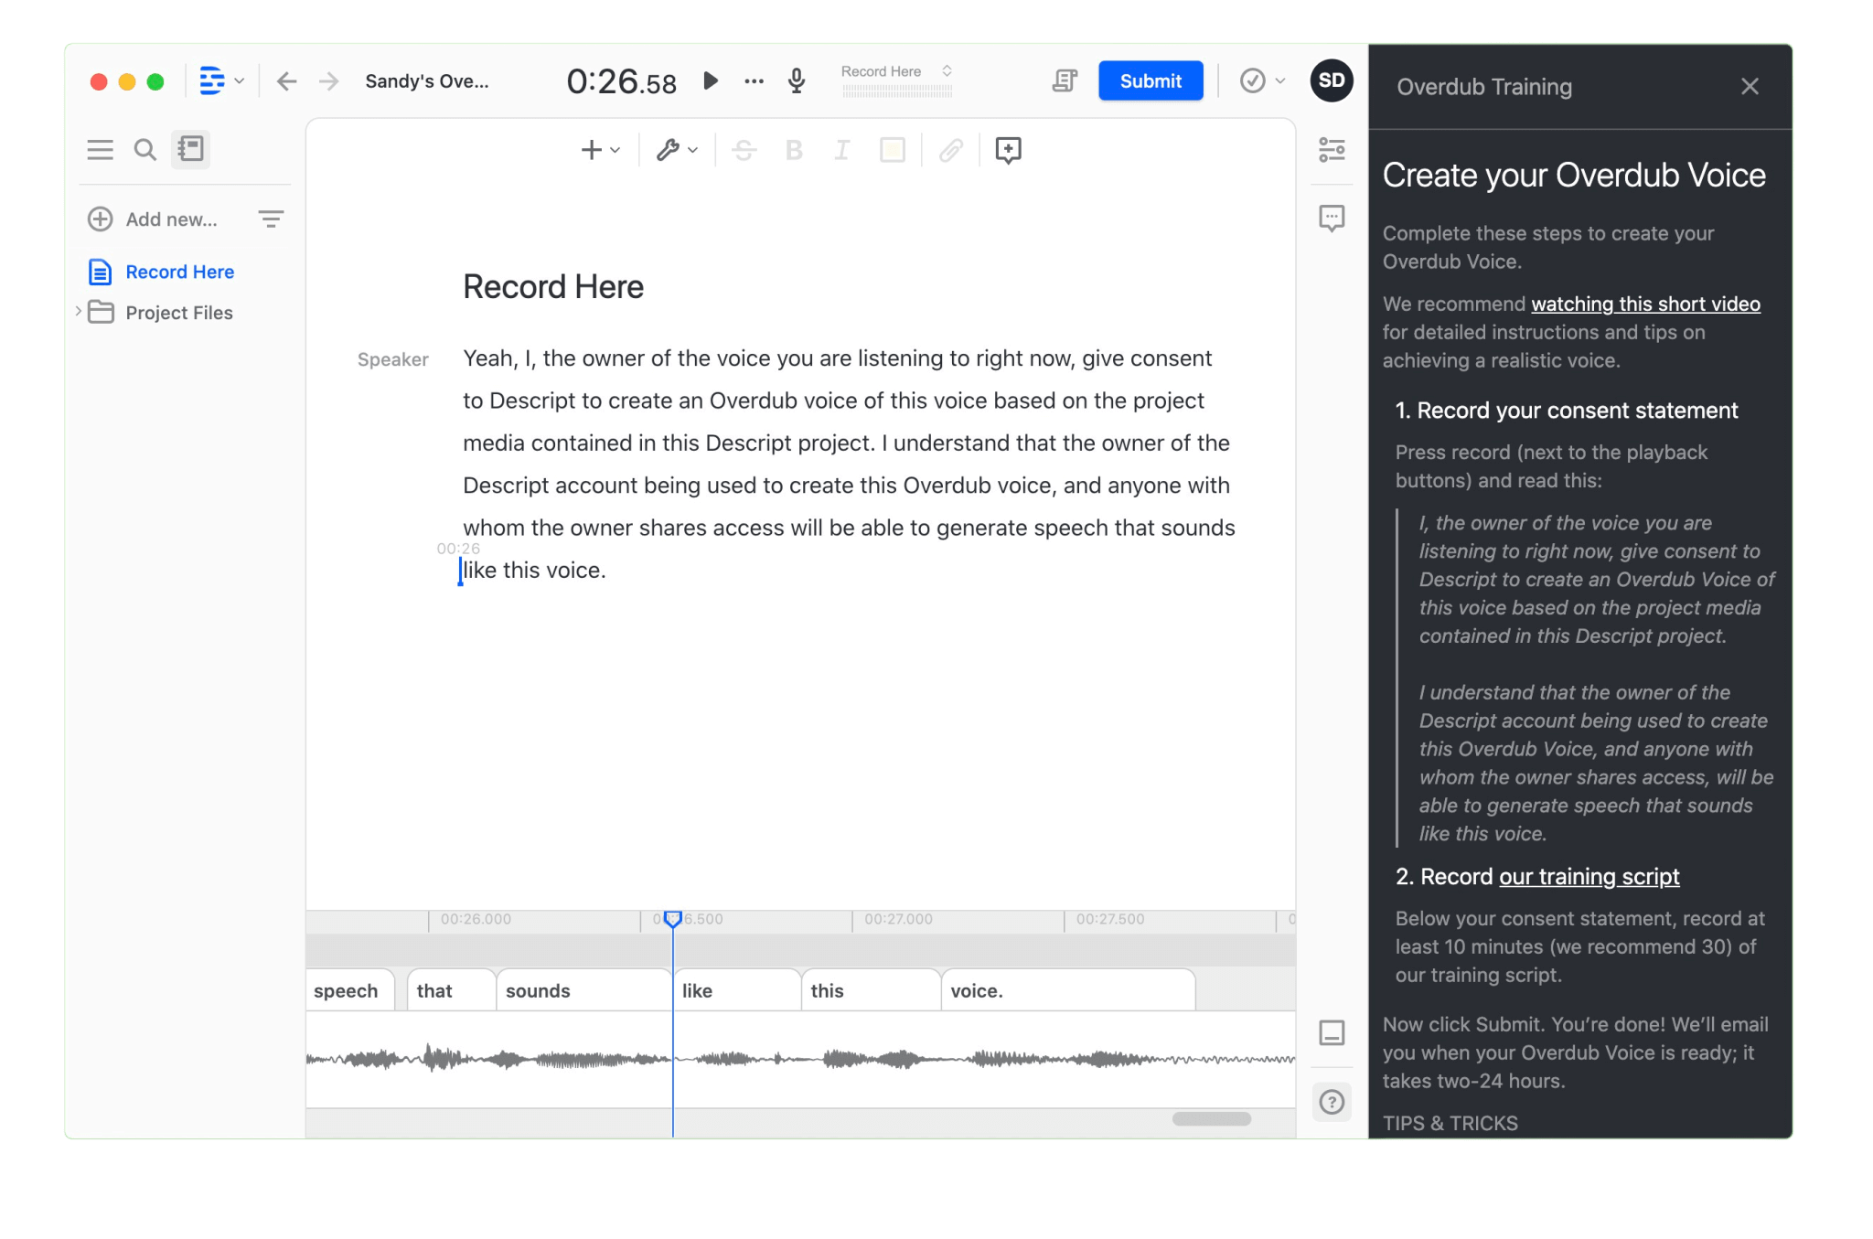1873x1239 pixels.
Task: Open the properties panel on the right rail
Action: (x=1332, y=149)
